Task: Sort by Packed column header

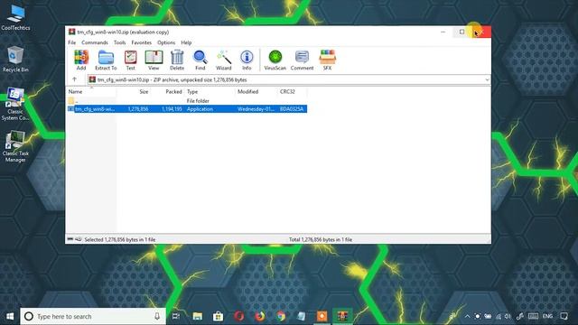Action: pyautogui.click(x=167, y=92)
